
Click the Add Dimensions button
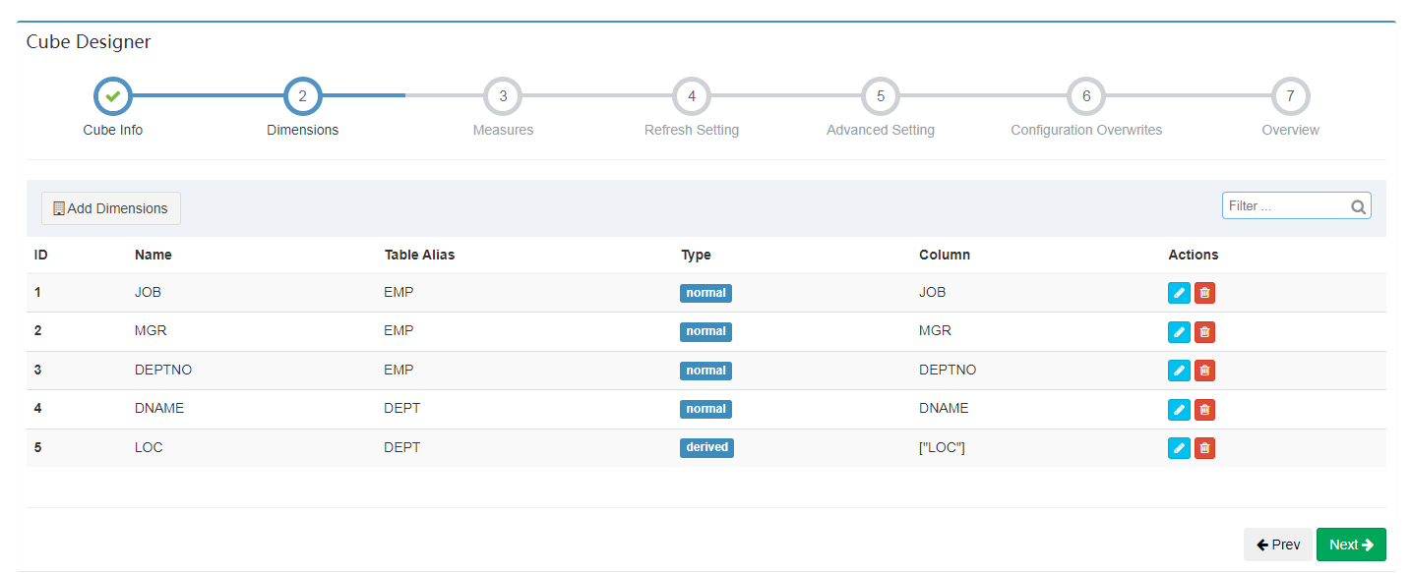(111, 208)
